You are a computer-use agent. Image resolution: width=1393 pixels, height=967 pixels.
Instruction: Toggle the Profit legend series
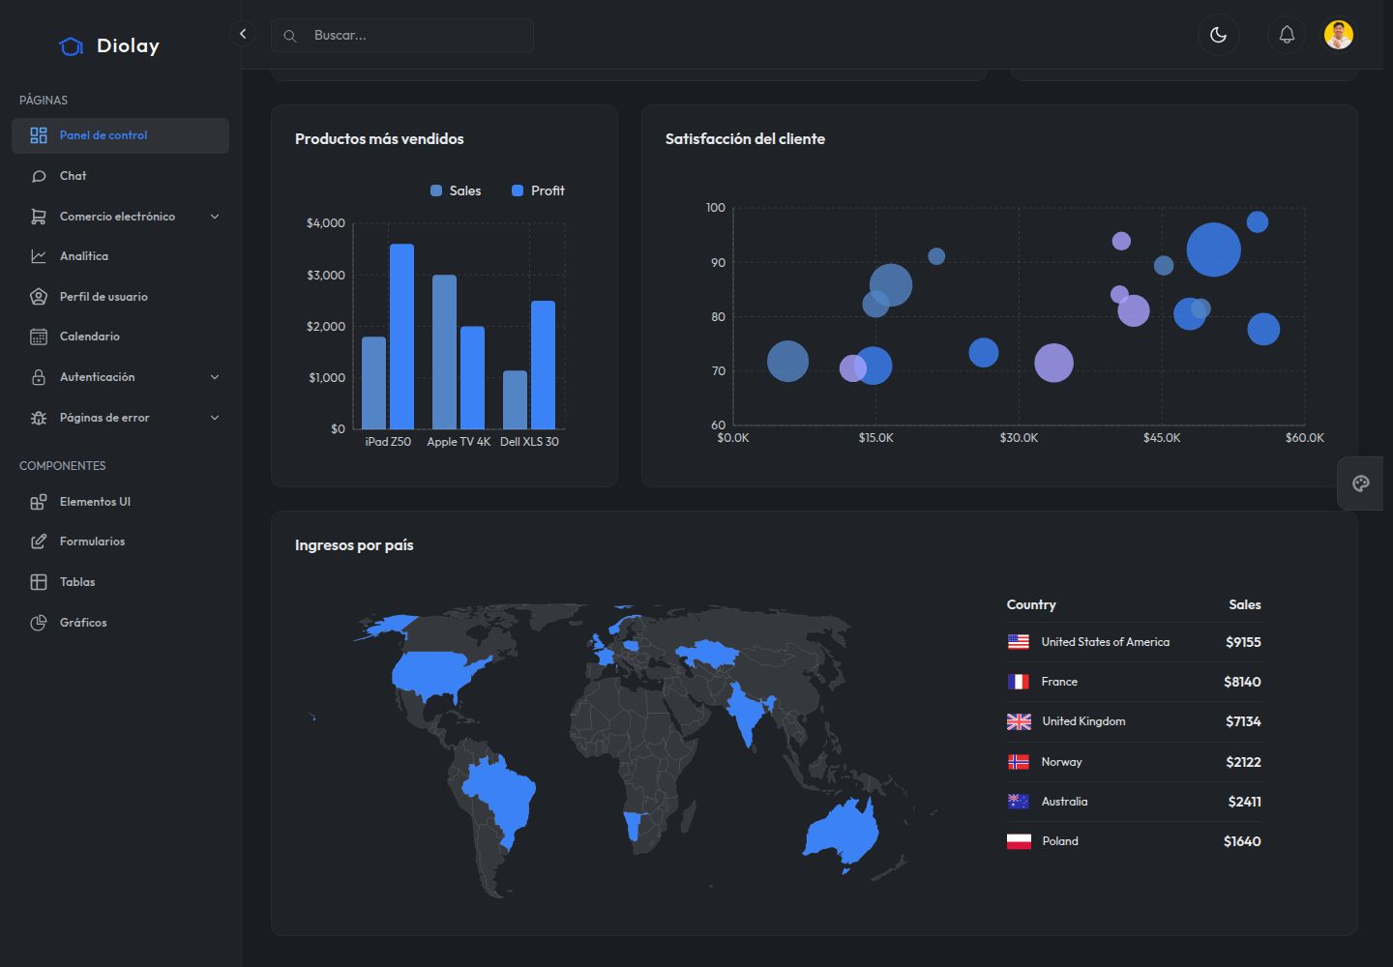tap(538, 190)
